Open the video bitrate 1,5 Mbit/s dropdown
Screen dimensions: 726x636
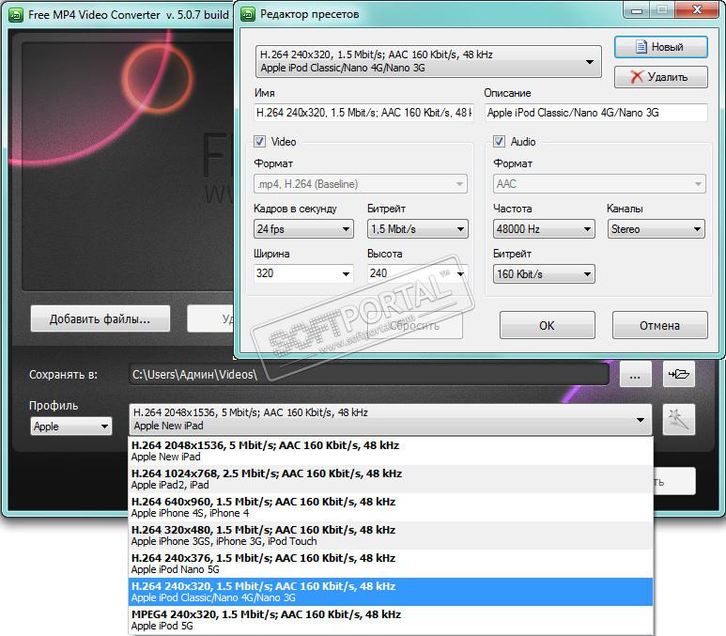417,229
